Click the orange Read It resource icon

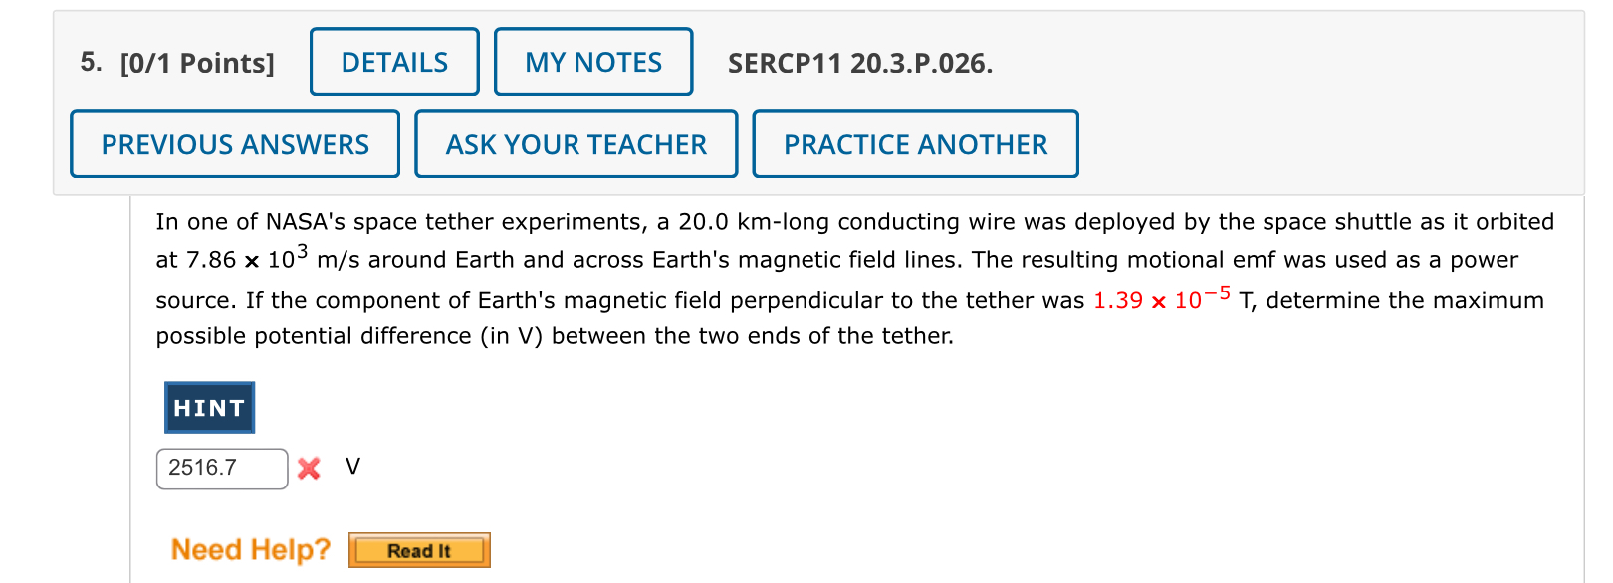(418, 549)
